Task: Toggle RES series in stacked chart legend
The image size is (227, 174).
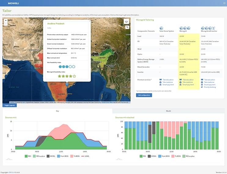Action: 143,156
